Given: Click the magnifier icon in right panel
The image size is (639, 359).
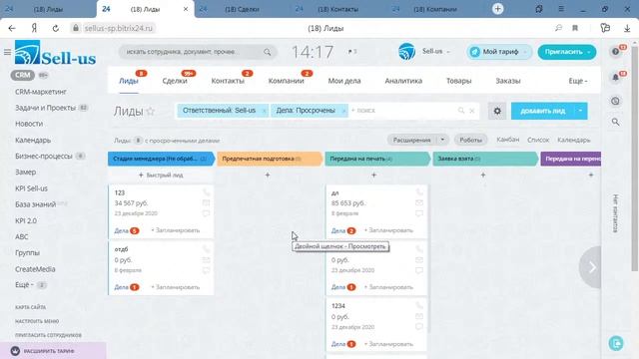Looking at the screenshot, I should coord(616,122).
